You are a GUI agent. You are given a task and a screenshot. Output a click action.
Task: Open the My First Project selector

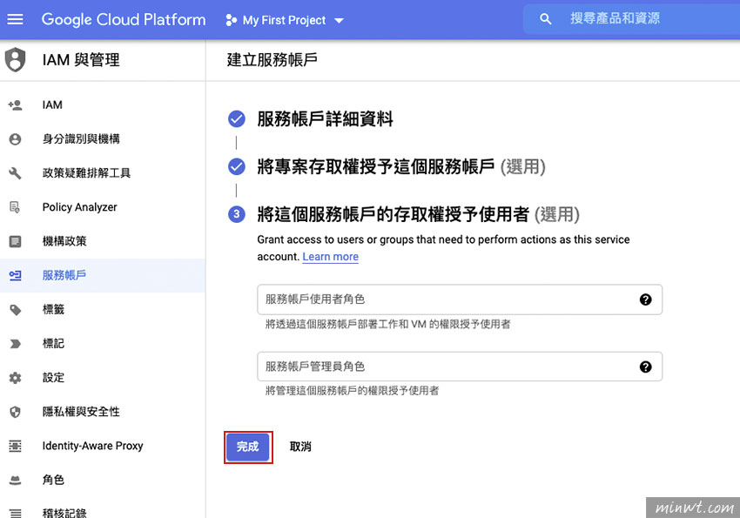pos(285,20)
